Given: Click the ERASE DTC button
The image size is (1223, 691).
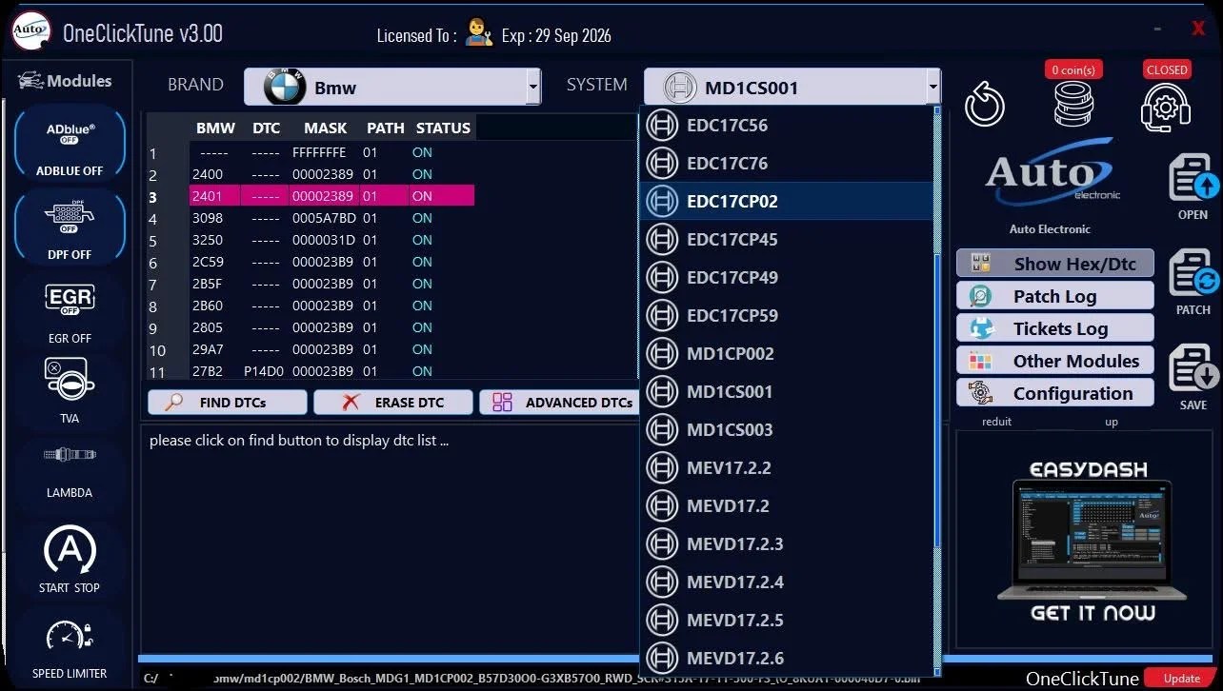Looking at the screenshot, I should click(393, 403).
